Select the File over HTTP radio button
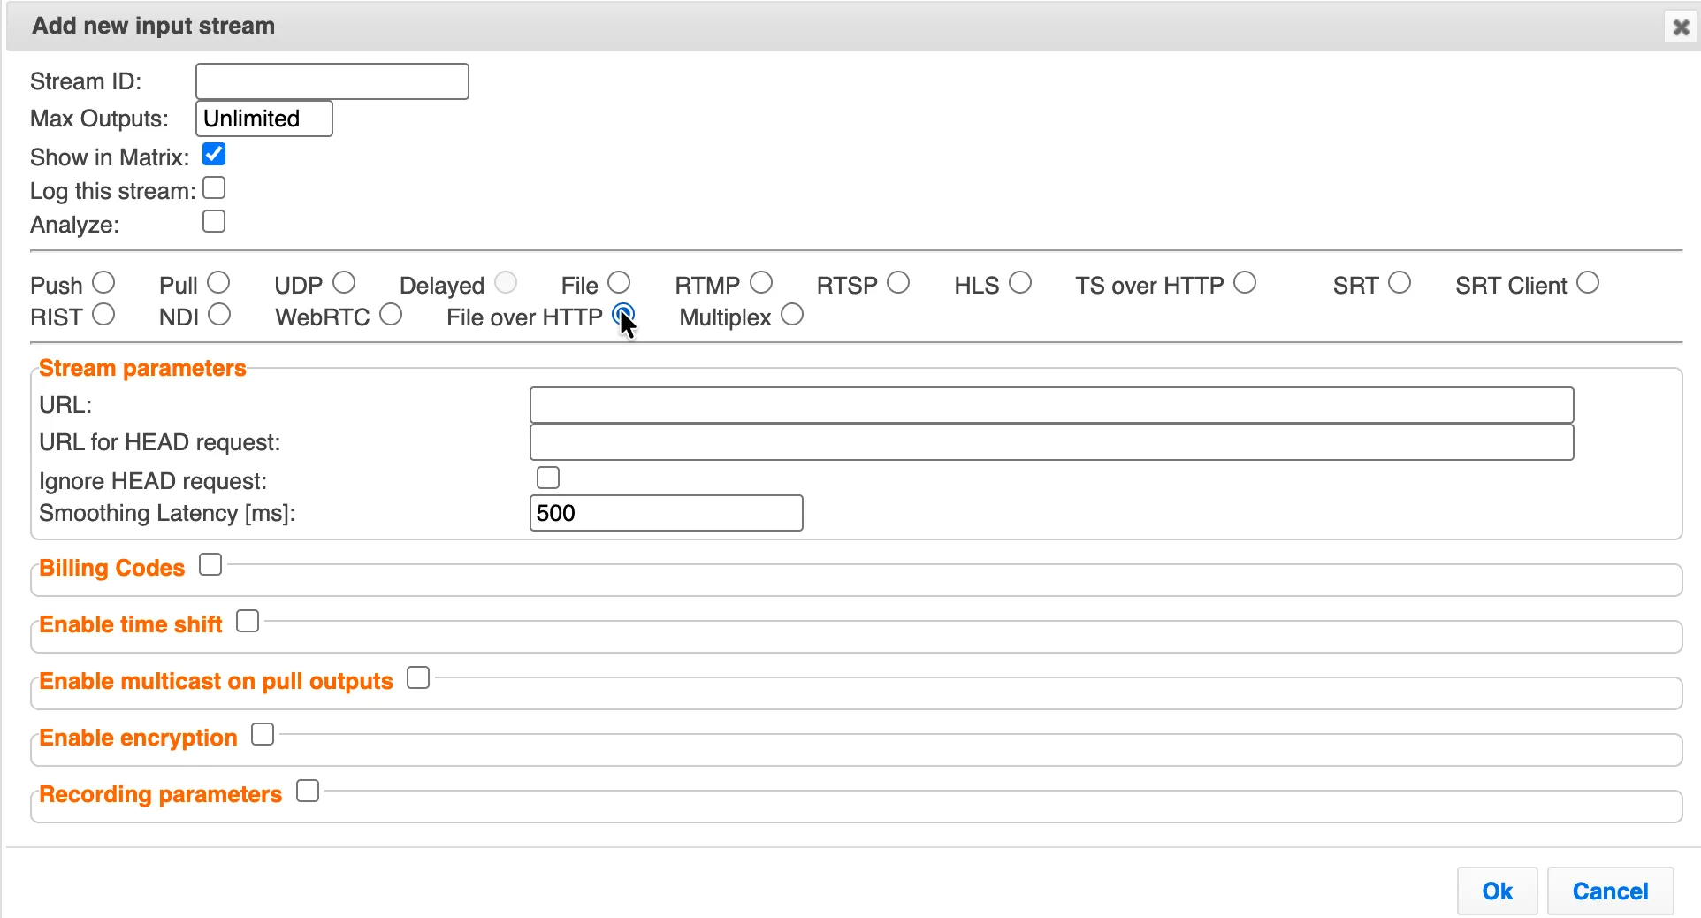 (x=623, y=314)
